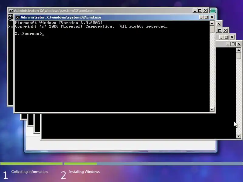This screenshot has width=243, height=182.
Task: Minimize the background cmd window with the visible scrollbar
Action: coord(228,44)
